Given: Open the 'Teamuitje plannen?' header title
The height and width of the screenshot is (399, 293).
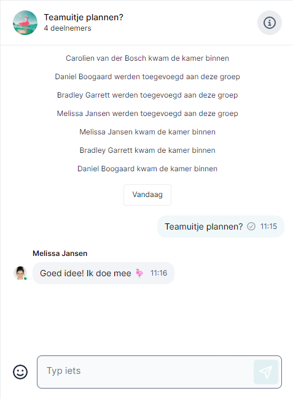Looking at the screenshot, I should click(x=84, y=17).
